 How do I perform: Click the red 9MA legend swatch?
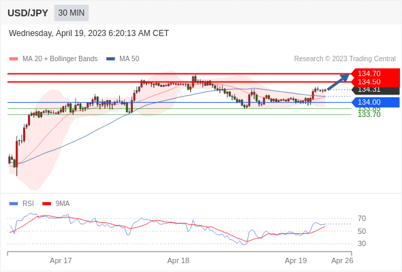46,204
